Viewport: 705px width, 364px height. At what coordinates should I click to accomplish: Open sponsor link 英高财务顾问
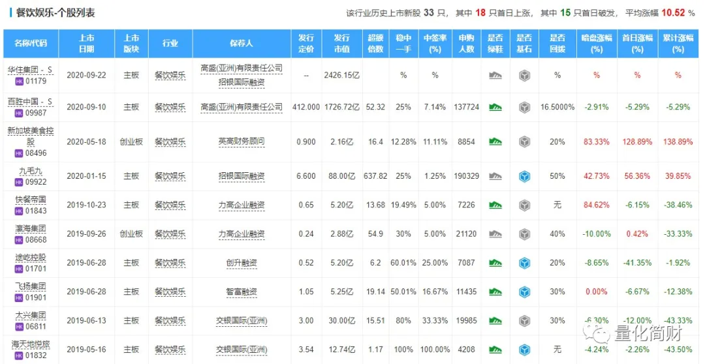[242, 142]
